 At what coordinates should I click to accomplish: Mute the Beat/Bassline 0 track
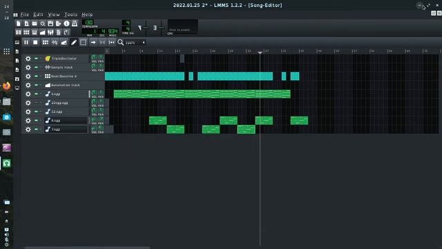click(x=36, y=76)
